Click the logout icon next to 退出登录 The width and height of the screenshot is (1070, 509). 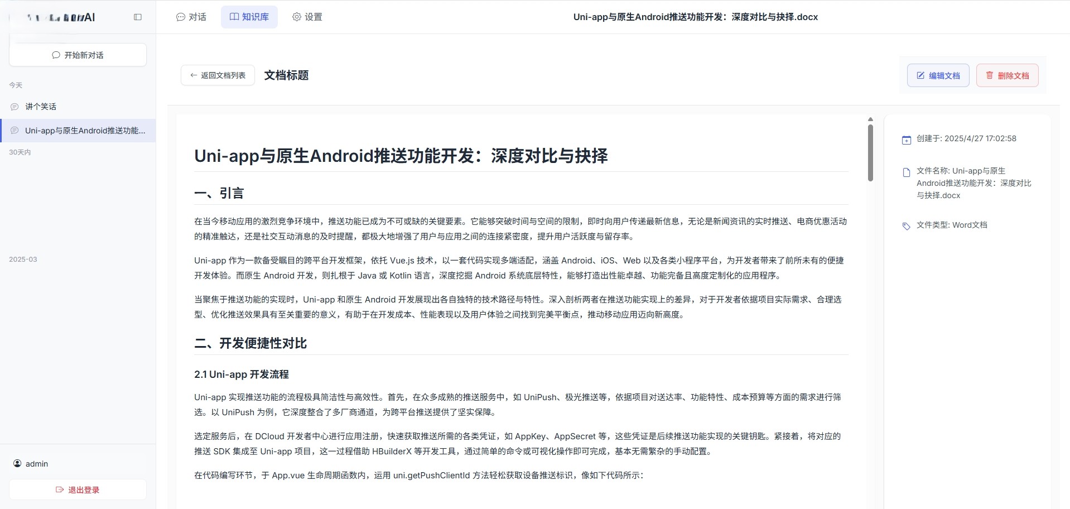point(60,489)
